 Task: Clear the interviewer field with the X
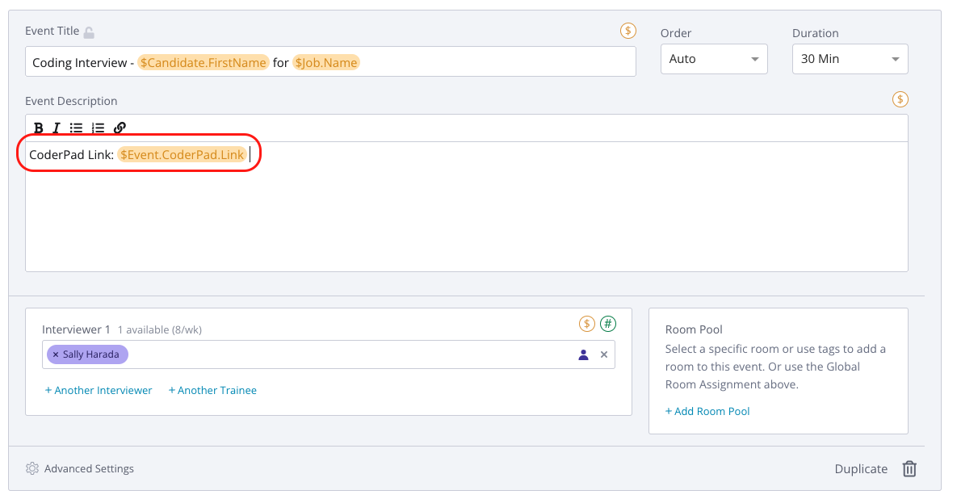[603, 354]
